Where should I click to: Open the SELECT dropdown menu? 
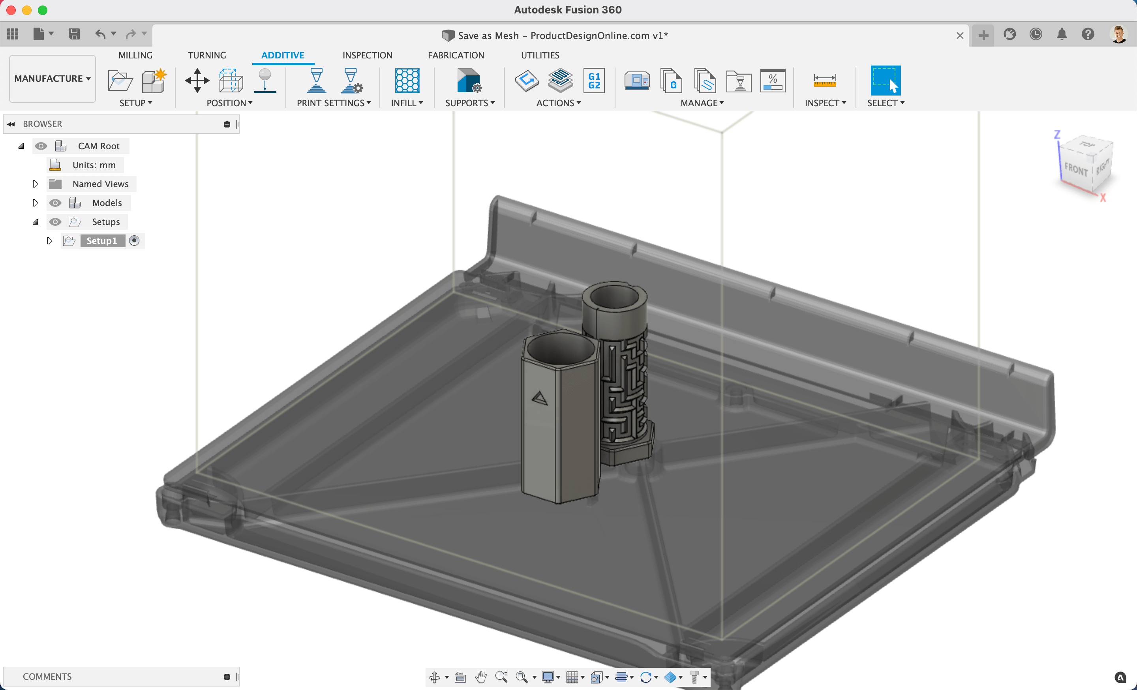tap(886, 103)
